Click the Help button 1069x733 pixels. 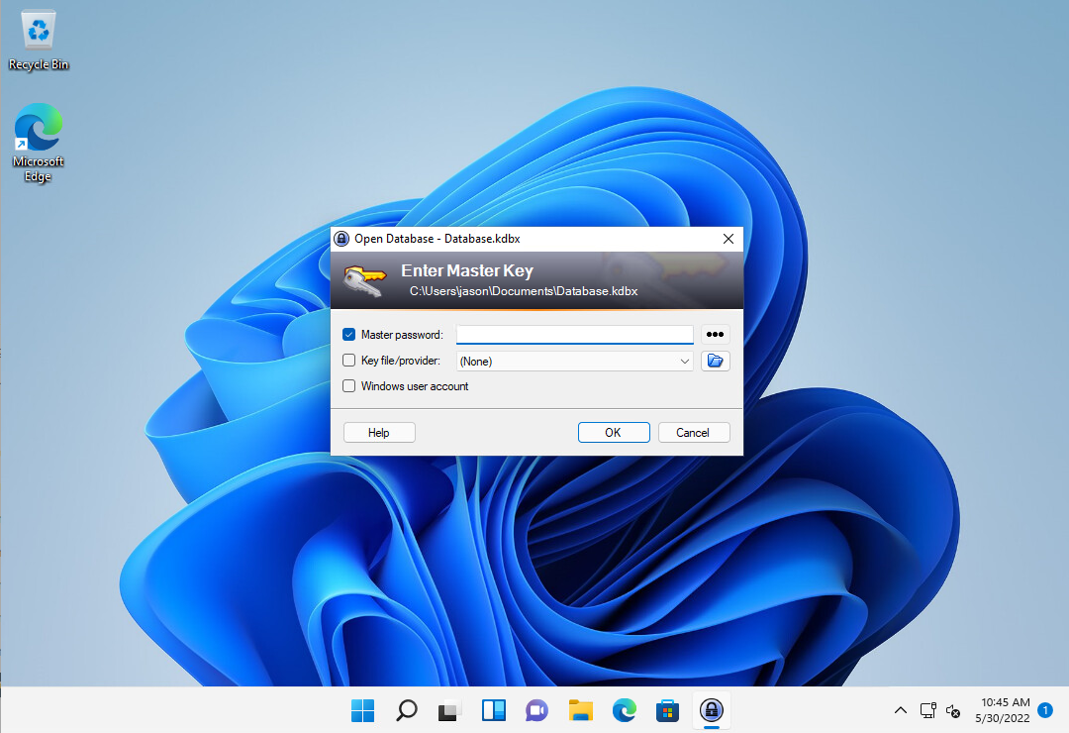point(379,433)
